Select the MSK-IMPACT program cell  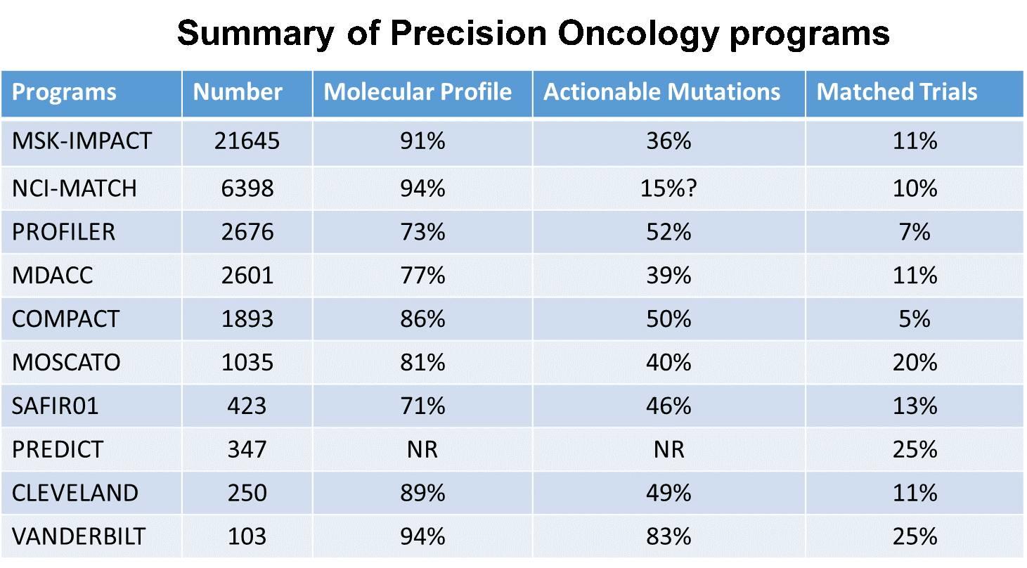click(x=91, y=142)
